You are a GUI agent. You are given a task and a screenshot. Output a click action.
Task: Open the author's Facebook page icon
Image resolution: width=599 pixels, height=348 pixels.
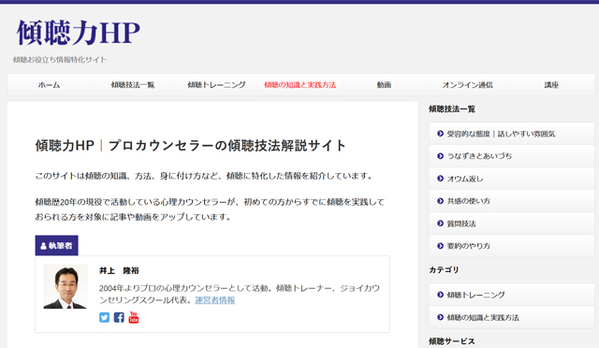(119, 317)
